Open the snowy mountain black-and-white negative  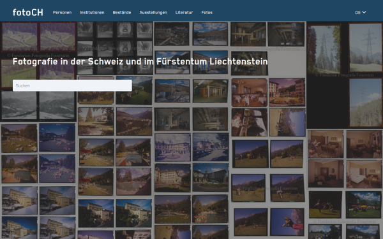(x=38, y=106)
